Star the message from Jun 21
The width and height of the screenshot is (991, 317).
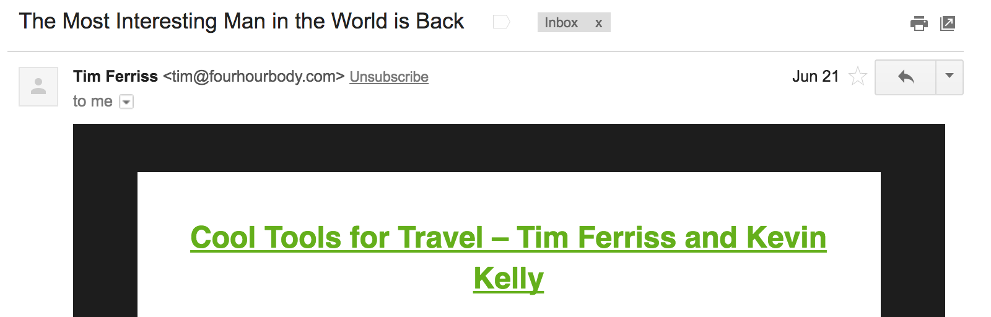pyautogui.click(x=858, y=76)
